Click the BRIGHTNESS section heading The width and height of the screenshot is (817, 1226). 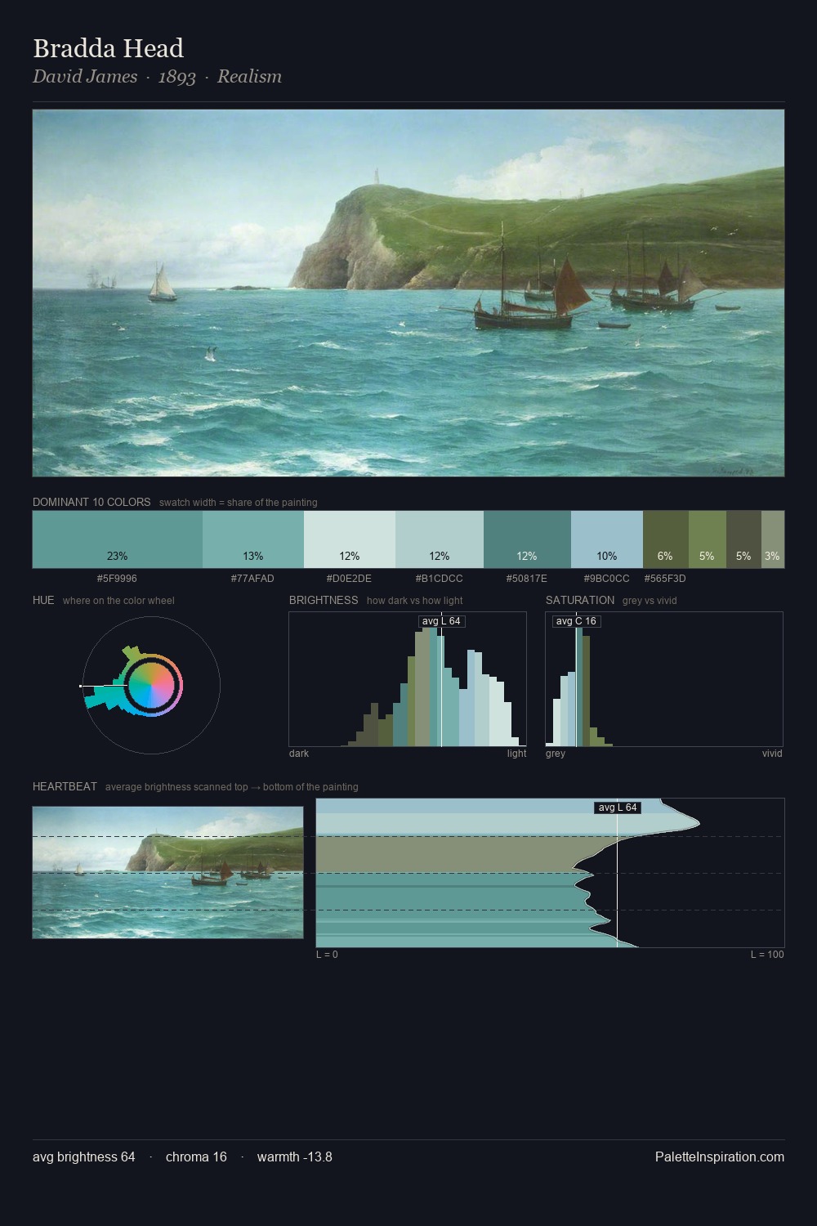click(324, 600)
